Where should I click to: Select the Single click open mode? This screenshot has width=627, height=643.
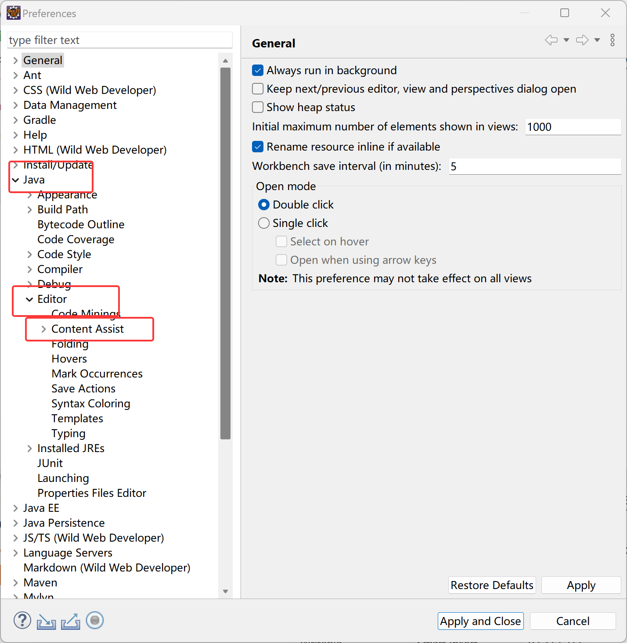tap(264, 223)
